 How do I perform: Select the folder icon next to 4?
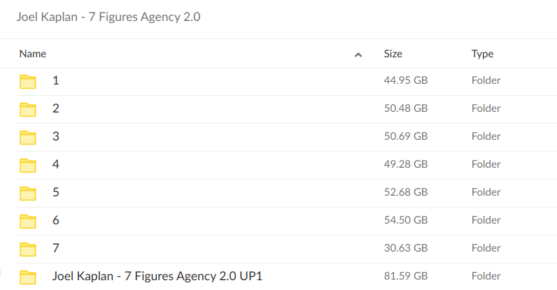pos(27,165)
